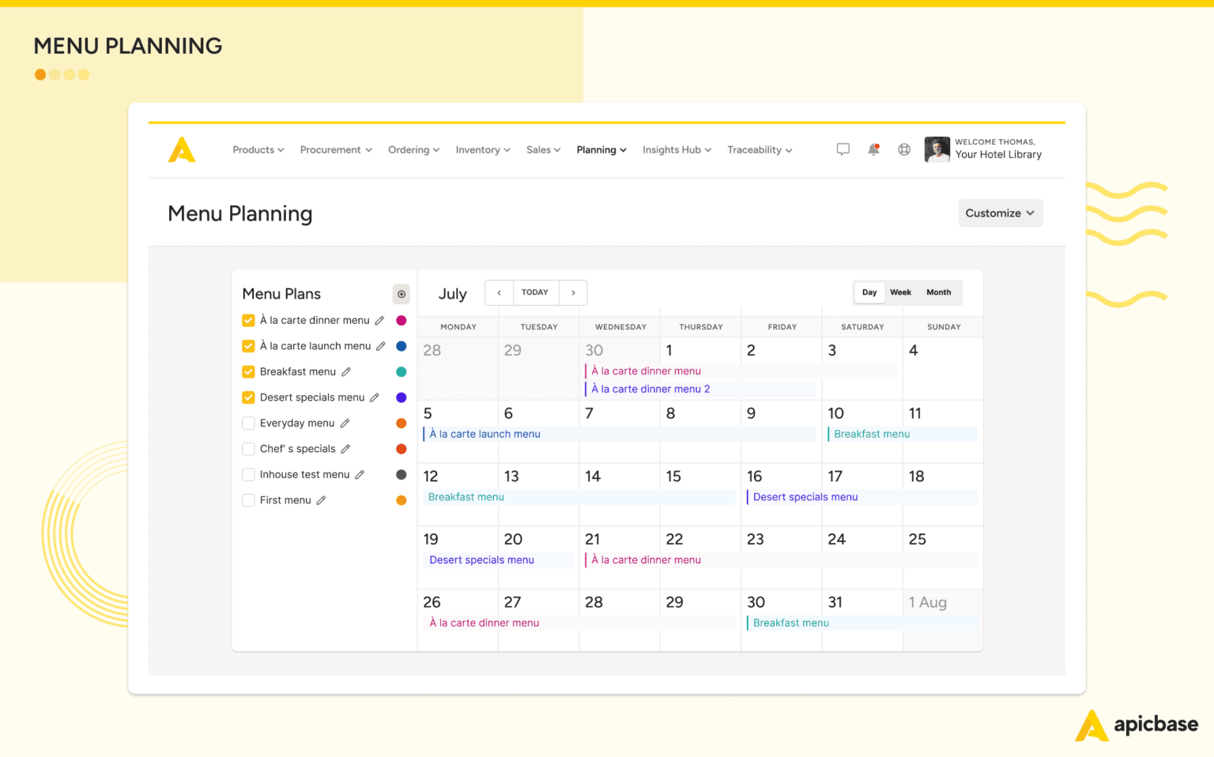Add a new menu plan with plus icon
Image resolution: width=1214 pixels, height=757 pixels.
[401, 294]
